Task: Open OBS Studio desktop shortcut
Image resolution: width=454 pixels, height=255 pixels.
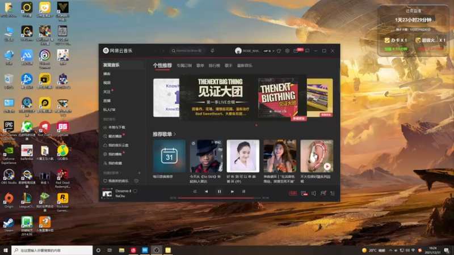Action: tap(9, 177)
